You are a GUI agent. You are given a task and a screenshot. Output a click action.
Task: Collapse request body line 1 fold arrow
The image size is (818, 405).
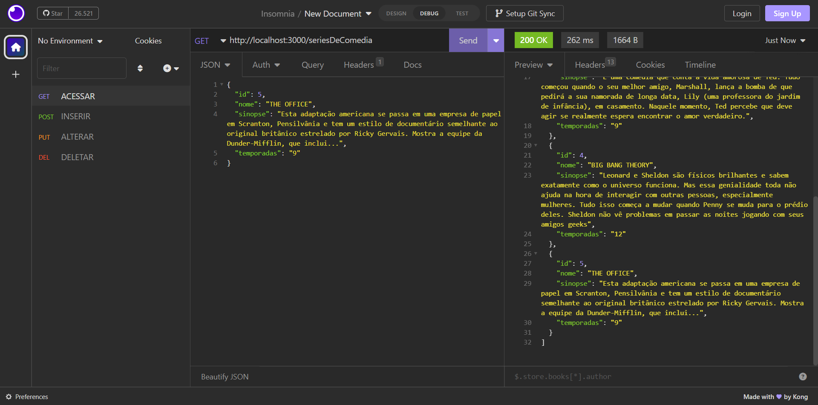(222, 84)
